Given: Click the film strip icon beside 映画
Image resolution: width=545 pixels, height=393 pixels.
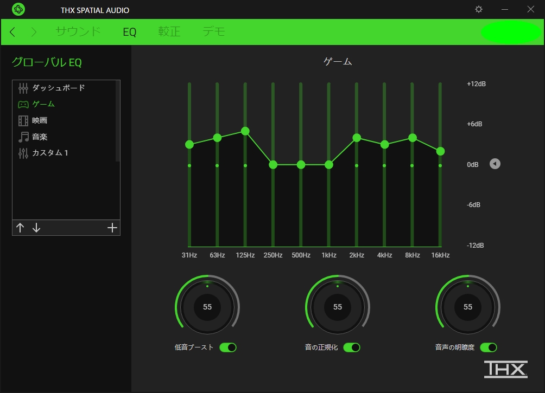Looking at the screenshot, I should [x=23, y=120].
